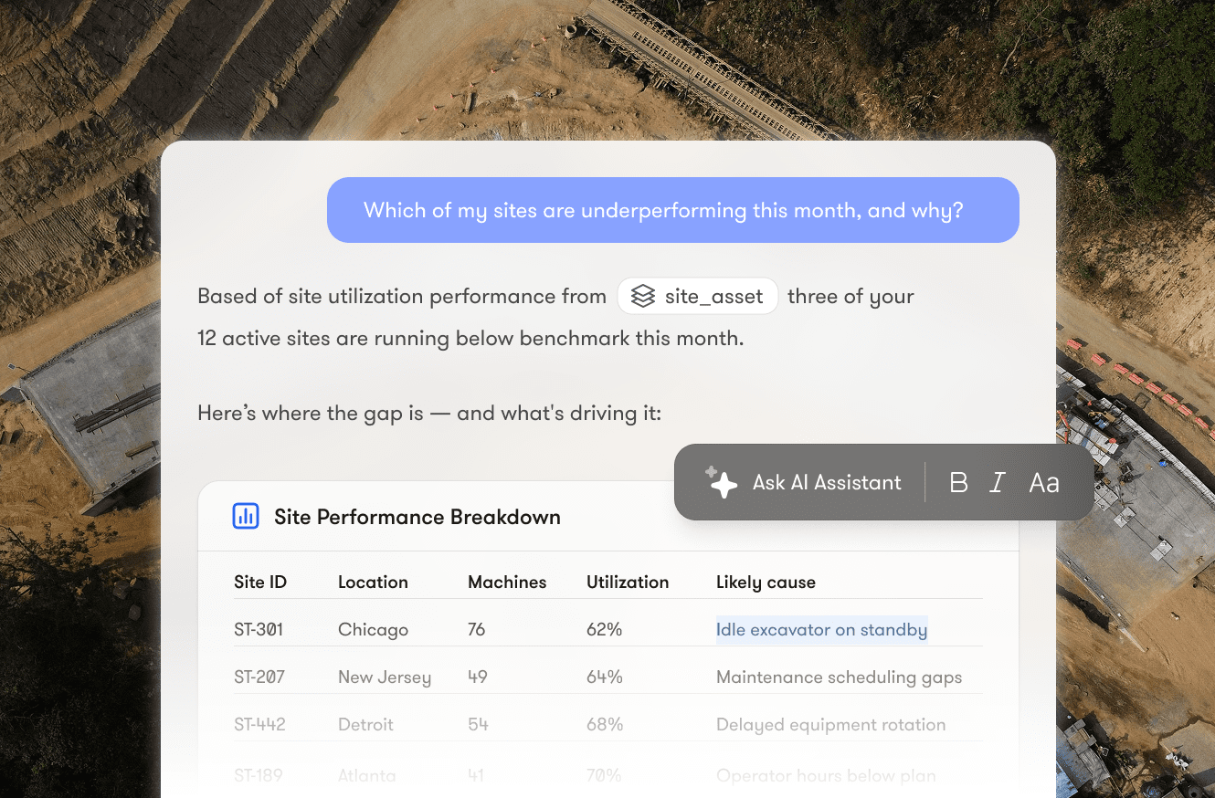
Task: Click machines value 76
Action: click(x=476, y=630)
